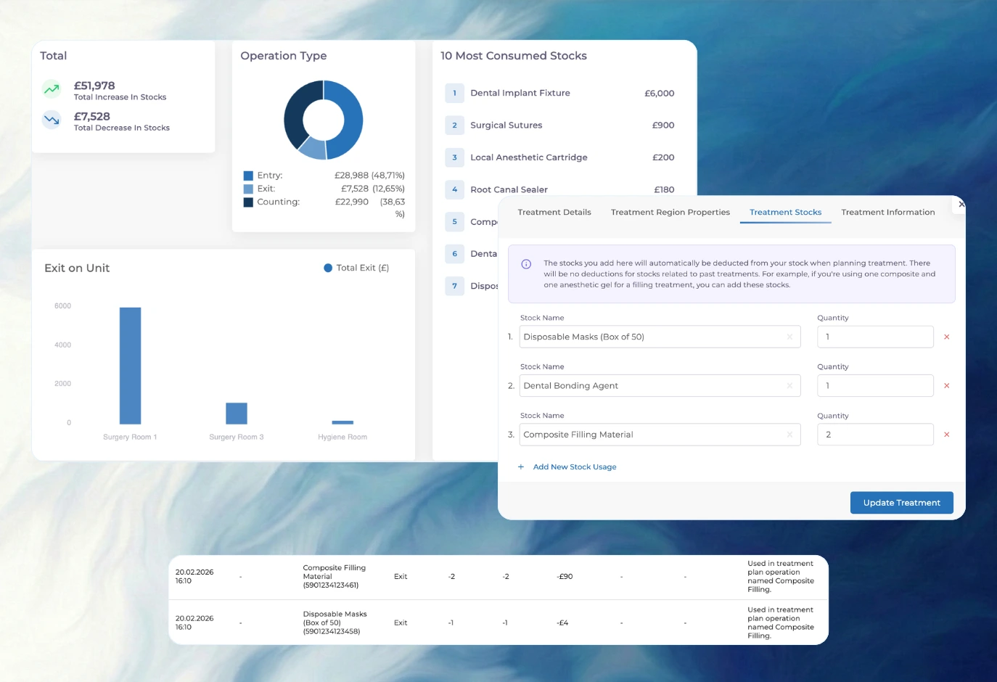Click the Entry legend color square
The width and height of the screenshot is (997, 682).
pyautogui.click(x=249, y=175)
